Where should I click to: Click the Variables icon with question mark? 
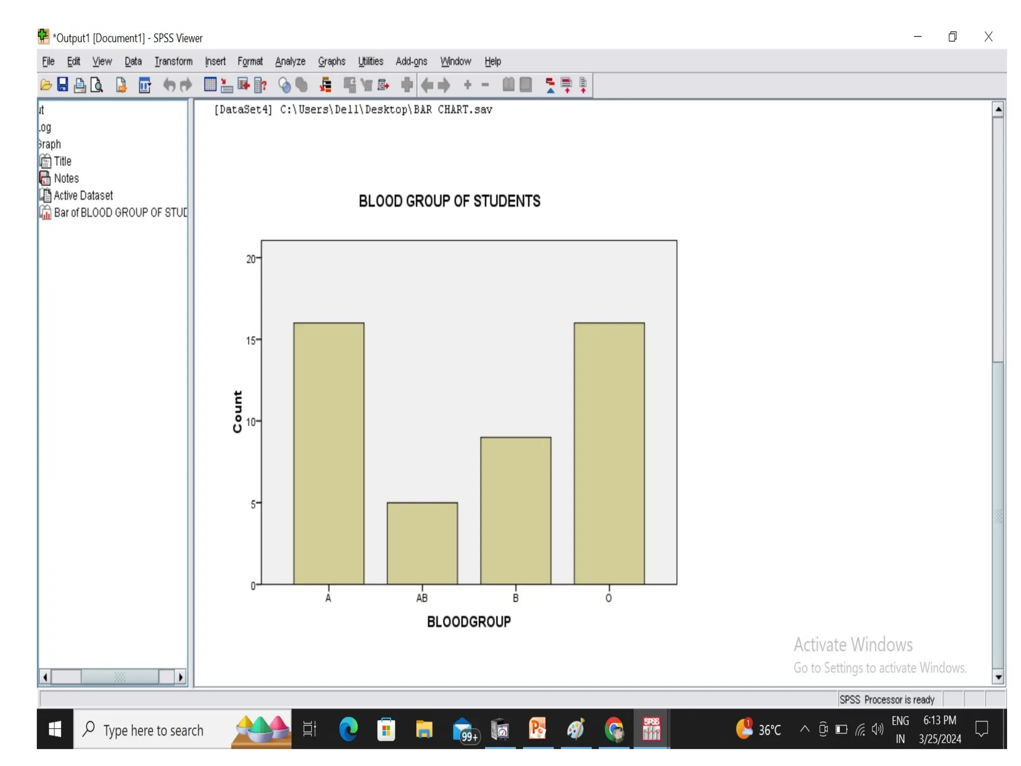(260, 85)
